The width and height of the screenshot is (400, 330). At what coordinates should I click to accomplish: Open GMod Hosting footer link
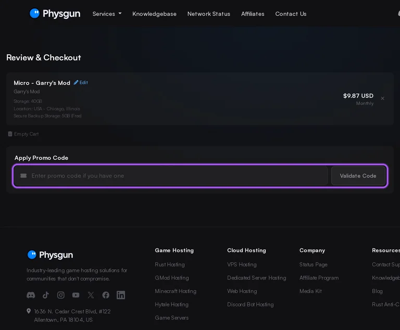click(172, 278)
